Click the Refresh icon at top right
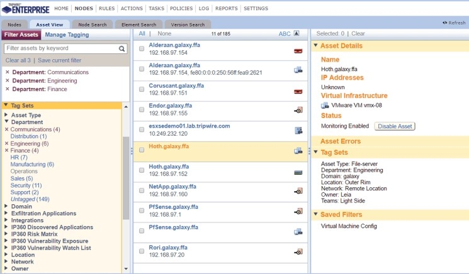 coord(445,23)
